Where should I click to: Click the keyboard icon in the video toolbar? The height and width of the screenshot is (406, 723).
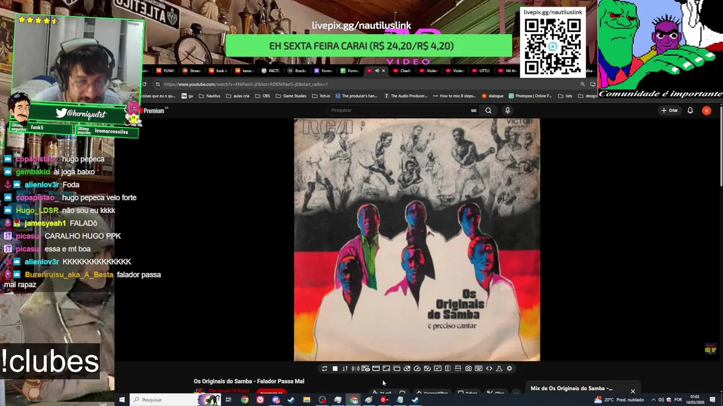478,368
